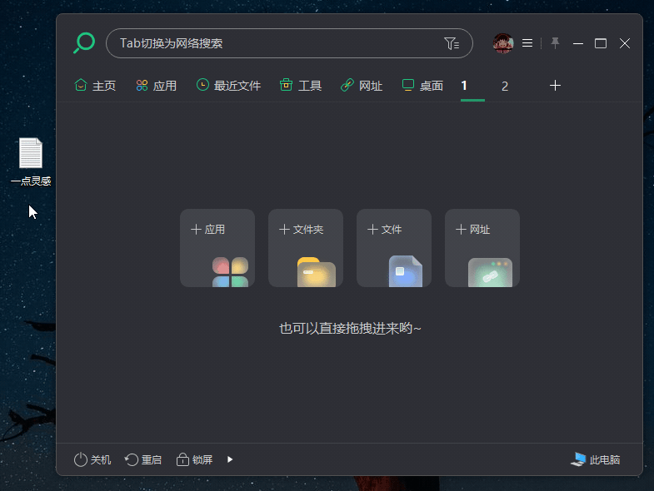Click the green link window icon
Viewport: 654px width, 491px height.
[490, 273]
